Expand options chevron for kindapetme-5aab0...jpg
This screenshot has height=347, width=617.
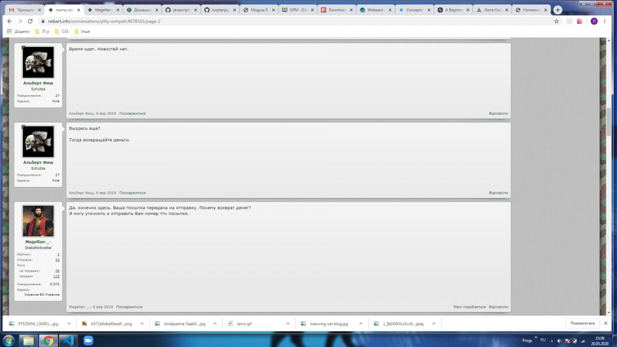(x=215, y=324)
